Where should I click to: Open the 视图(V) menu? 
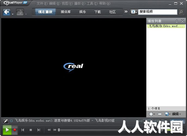[x=67, y=4]
